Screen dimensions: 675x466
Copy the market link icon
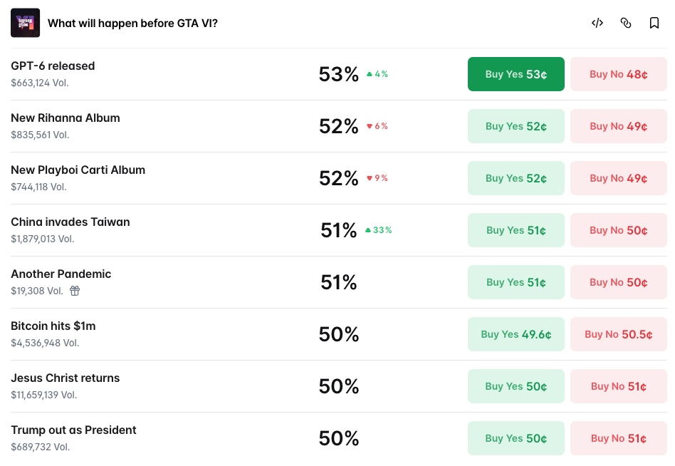[x=625, y=23]
